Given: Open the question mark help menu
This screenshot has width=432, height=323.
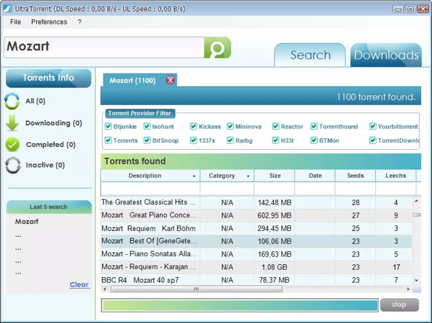Looking at the screenshot, I should click(x=80, y=22).
